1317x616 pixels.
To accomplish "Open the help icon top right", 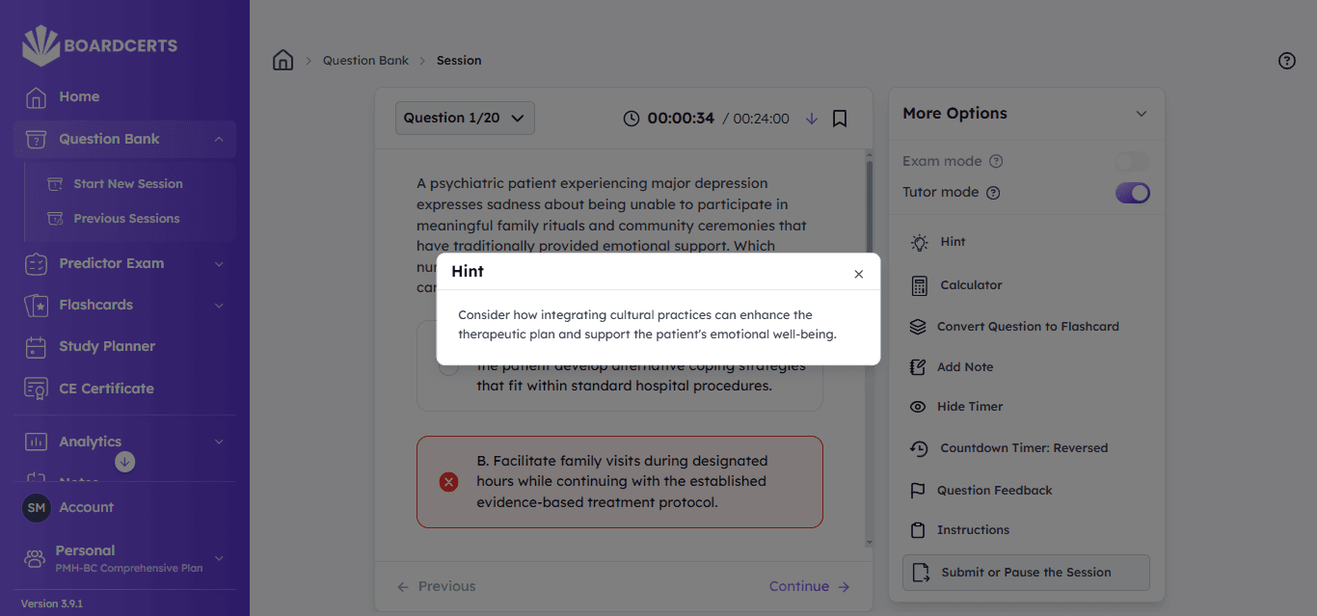I will pos(1286,60).
